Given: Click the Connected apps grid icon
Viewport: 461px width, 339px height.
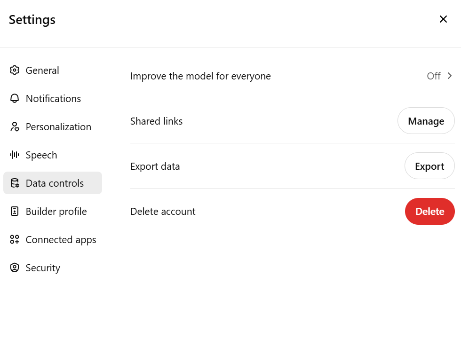Looking at the screenshot, I should coord(15,240).
